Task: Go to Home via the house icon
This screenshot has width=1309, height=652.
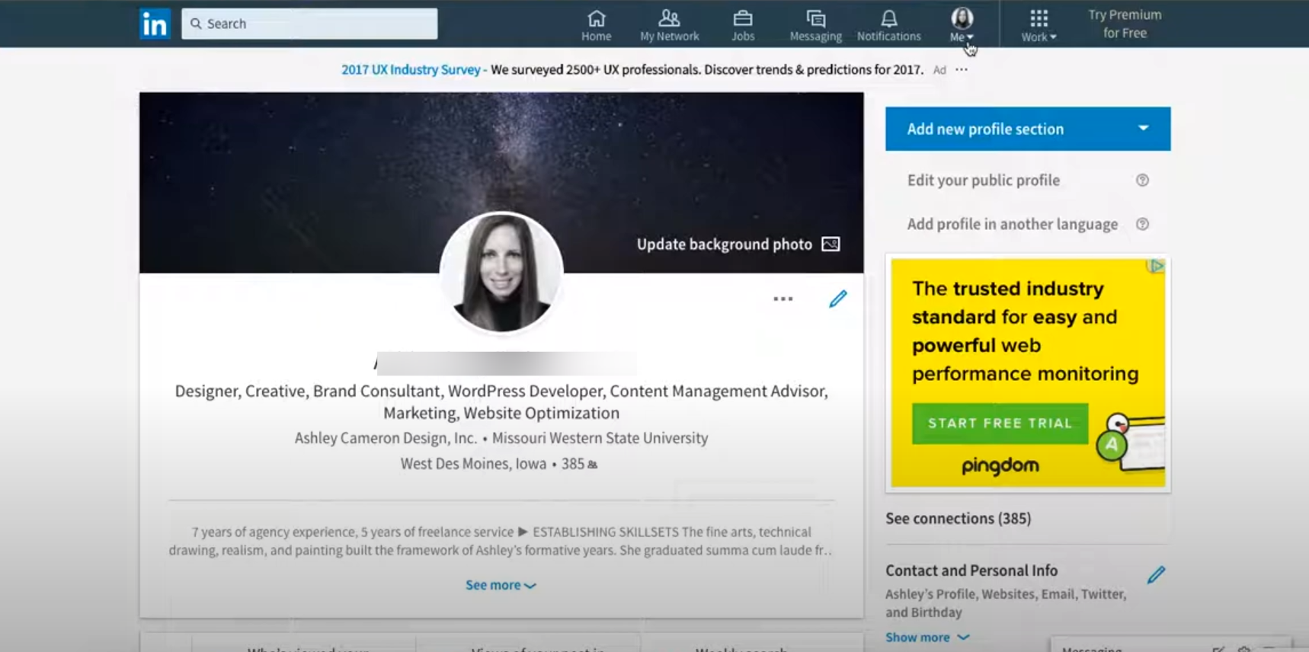Action: 596,24
